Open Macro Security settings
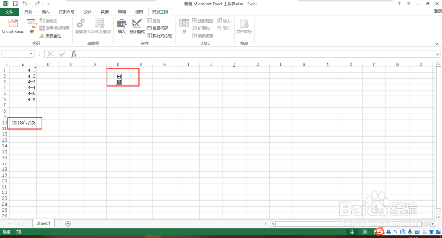 pos(50,36)
